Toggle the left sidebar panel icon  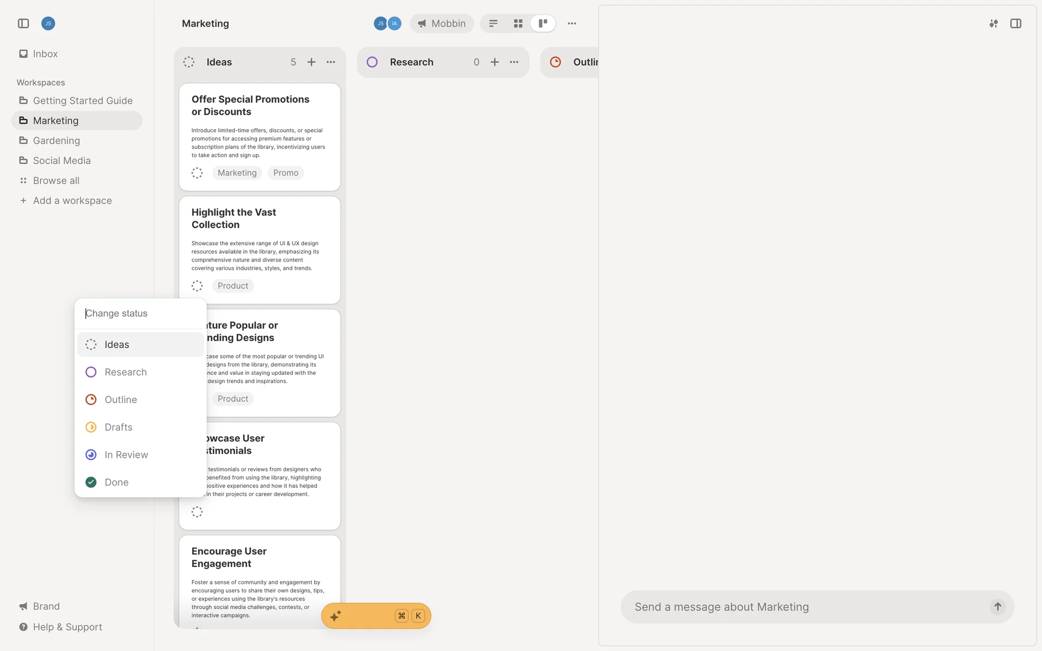tap(23, 23)
